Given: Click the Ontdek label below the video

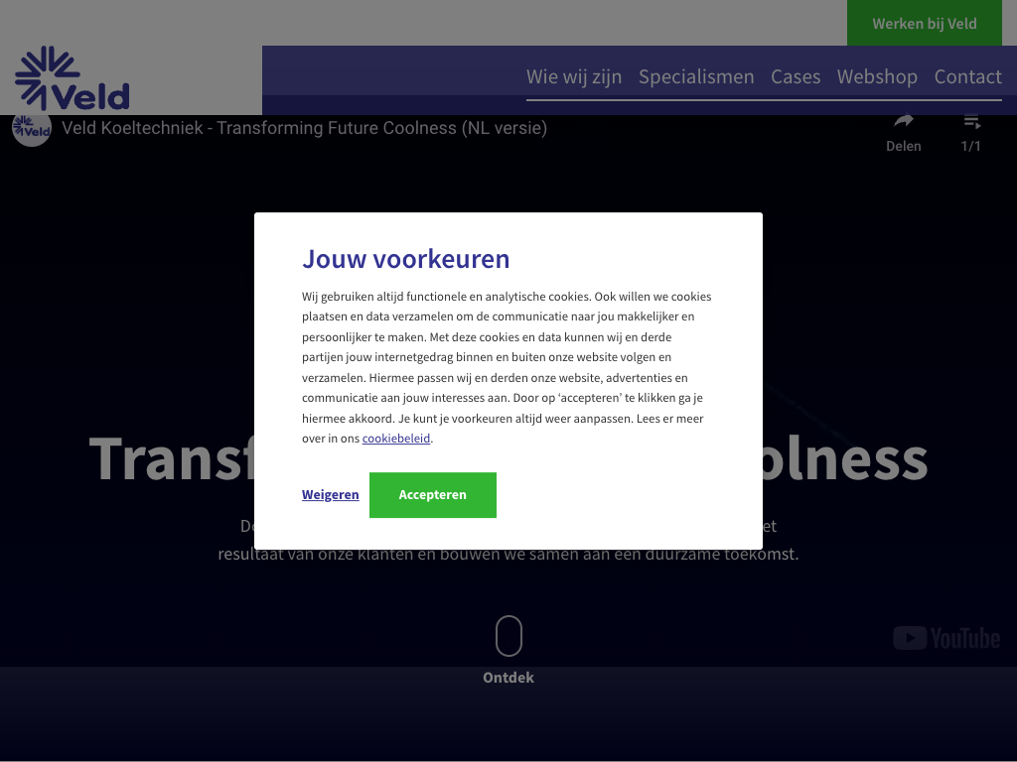Looking at the screenshot, I should 508,678.
